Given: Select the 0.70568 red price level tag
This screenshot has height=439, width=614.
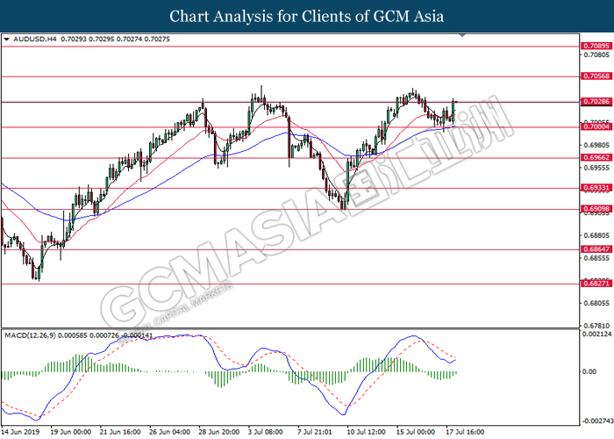Looking at the screenshot, I should (596, 76).
